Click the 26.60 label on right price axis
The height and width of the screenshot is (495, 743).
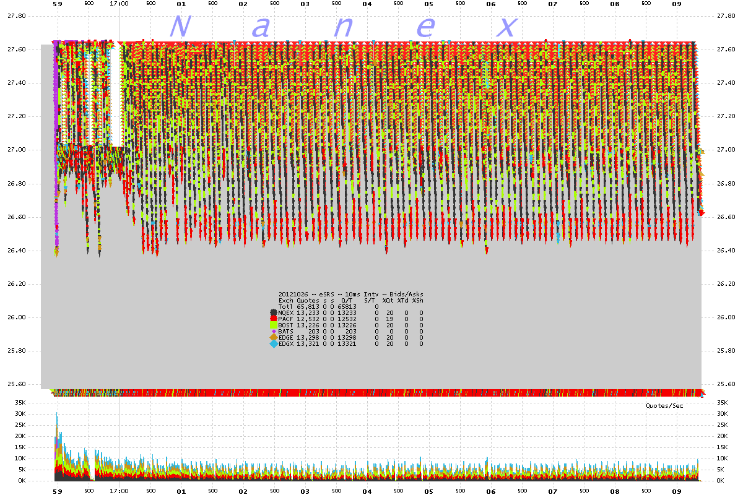click(x=725, y=217)
